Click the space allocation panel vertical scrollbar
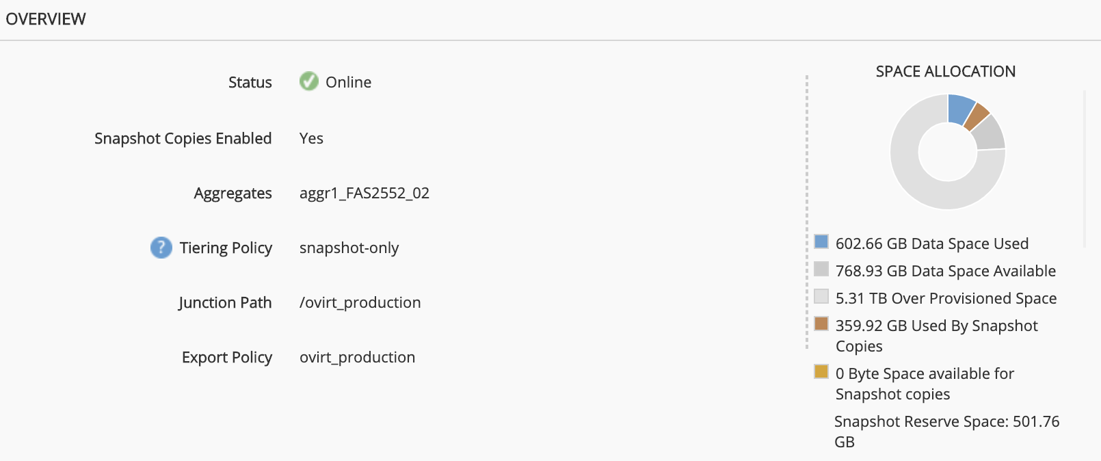The width and height of the screenshot is (1101, 461). pyautogui.click(x=1085, y=168)
